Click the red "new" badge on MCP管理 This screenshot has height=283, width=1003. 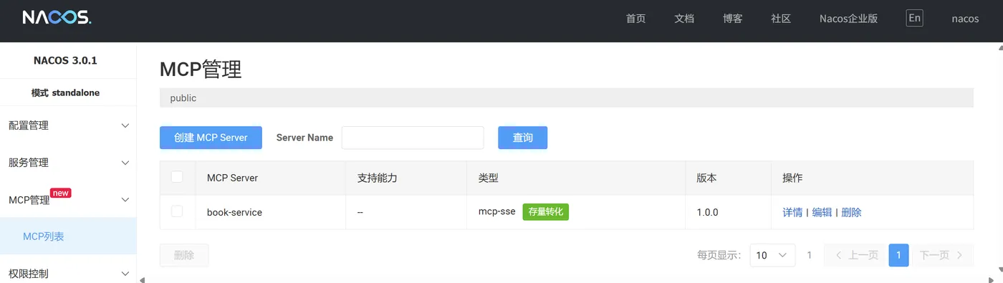(60, 193)
